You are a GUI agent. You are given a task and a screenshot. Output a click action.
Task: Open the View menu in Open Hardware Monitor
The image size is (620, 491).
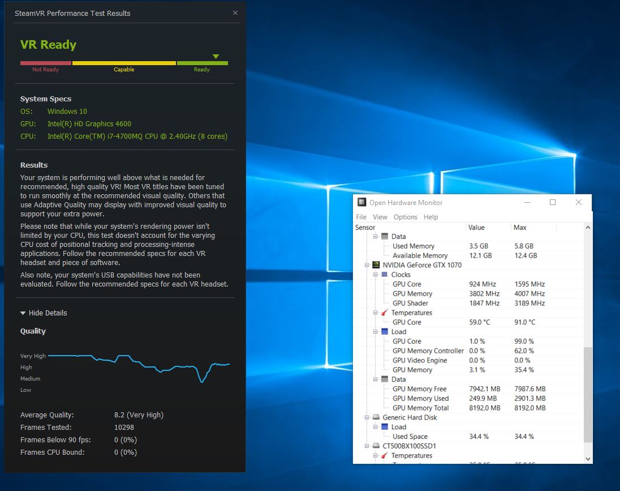[380, 217]
